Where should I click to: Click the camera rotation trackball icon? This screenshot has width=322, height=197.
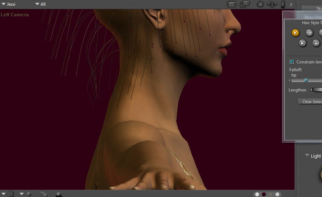click(x=283, y=4)
